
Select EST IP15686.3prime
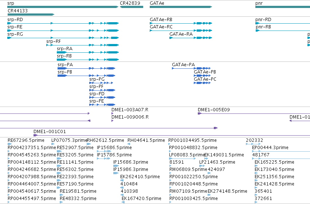(x=116, y=166)
